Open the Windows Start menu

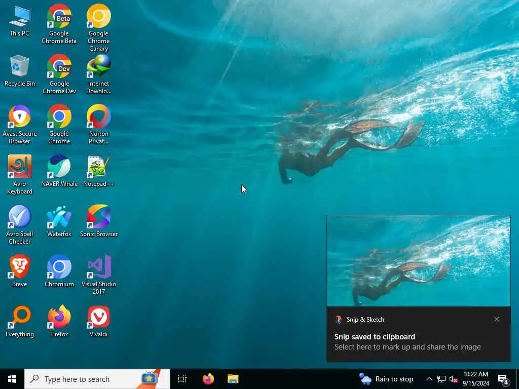point(12,379)
